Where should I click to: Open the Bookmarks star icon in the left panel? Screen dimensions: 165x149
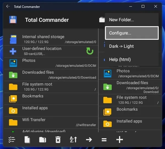13,99
